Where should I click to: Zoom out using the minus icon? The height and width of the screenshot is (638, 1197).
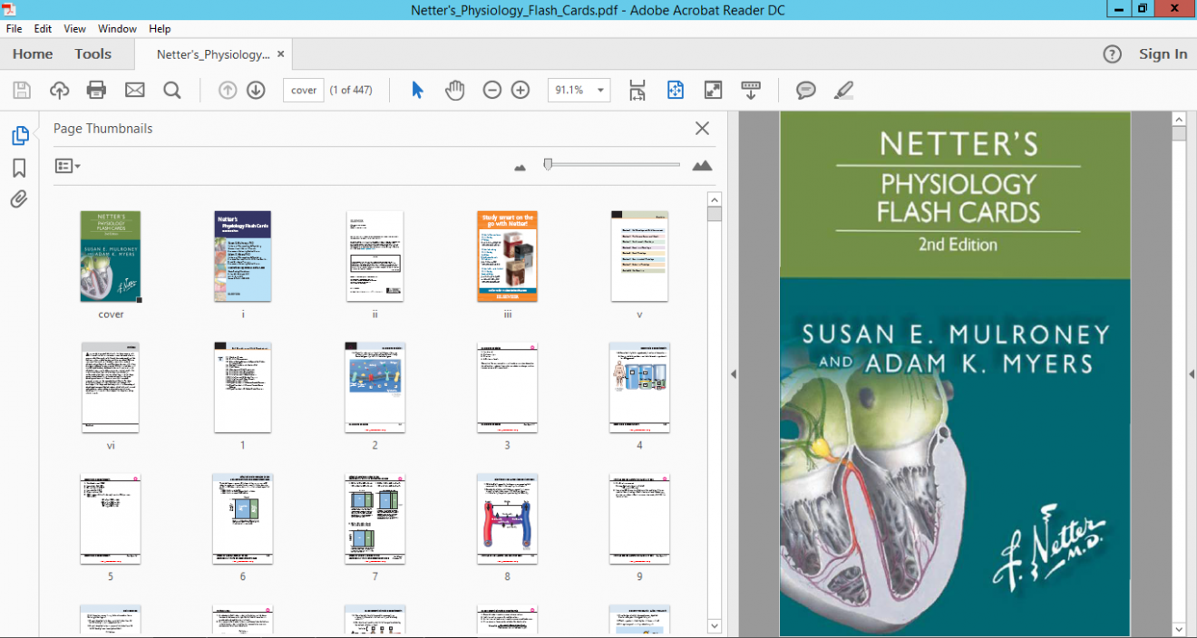491,90
